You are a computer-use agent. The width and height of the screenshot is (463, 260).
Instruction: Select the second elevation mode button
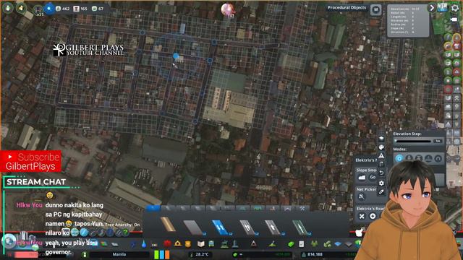(x=409, y=158)
